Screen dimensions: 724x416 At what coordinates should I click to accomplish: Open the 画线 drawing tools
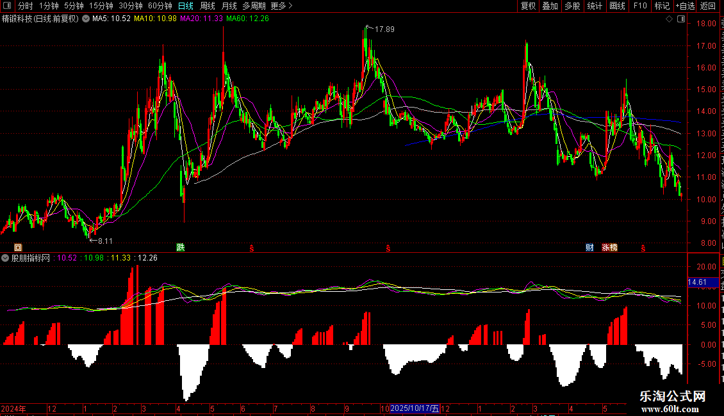click(617, 6)
